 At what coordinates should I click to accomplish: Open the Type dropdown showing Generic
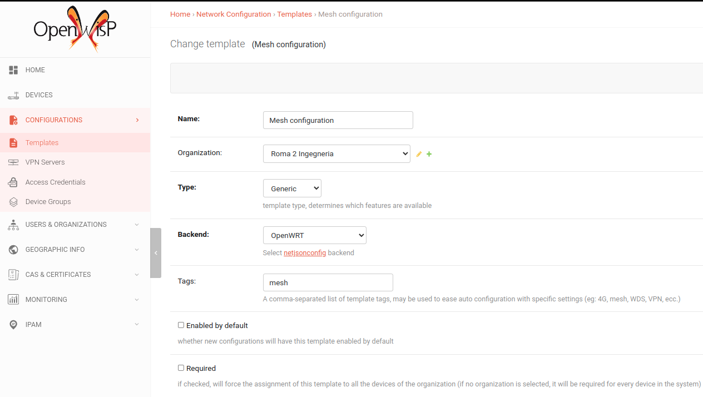click(292, 188)
